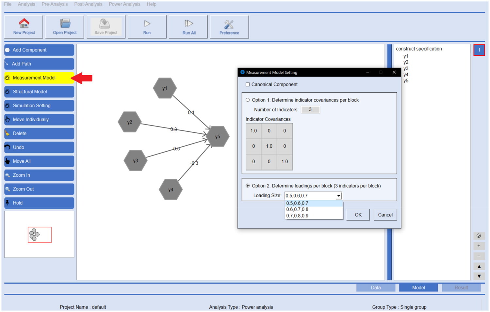Run the analysis with Run
Viewport: 490px width, 312px height.
point(147,27)
